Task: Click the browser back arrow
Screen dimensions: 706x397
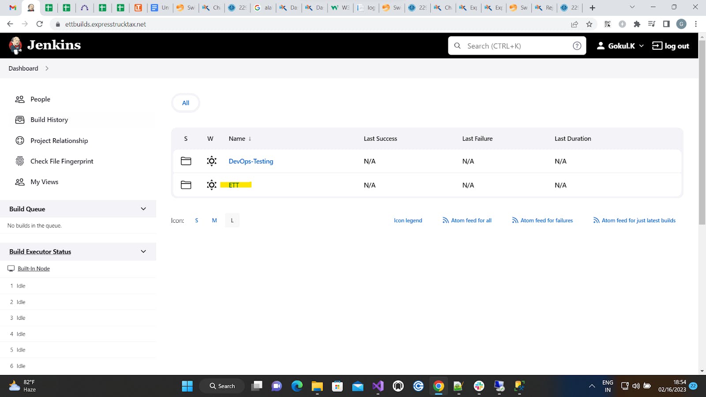Action: click(10, 24)
